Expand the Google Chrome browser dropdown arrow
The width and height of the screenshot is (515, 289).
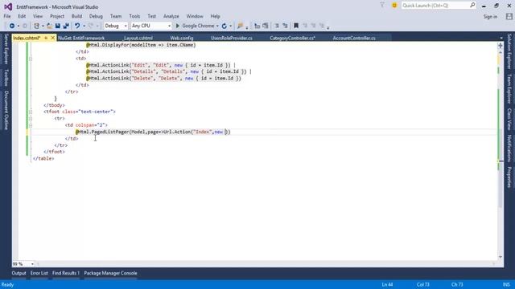217,26
